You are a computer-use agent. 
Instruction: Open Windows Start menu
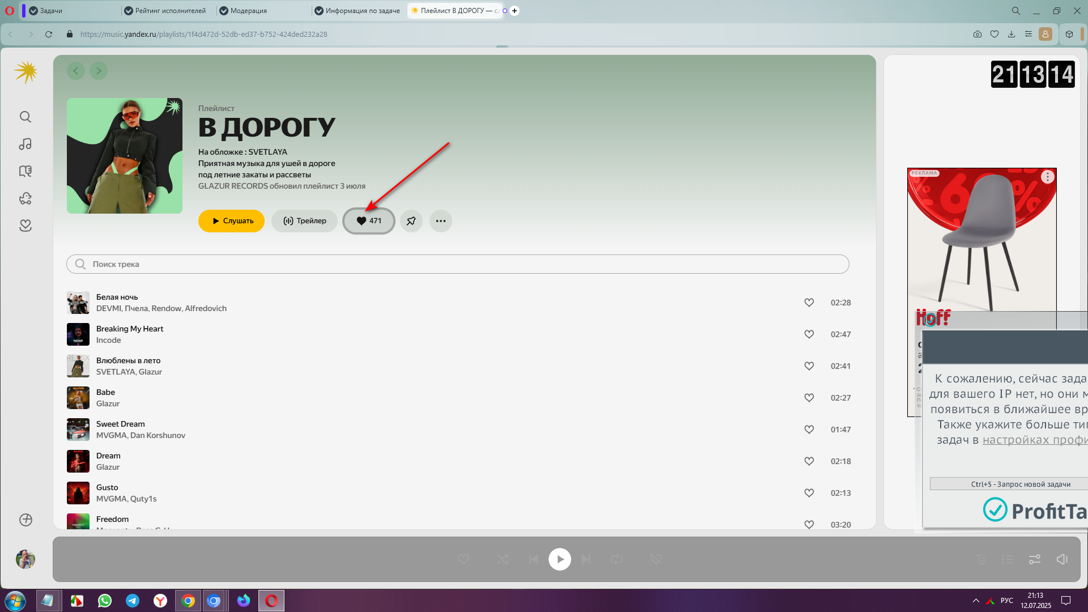tap(15, 601)
